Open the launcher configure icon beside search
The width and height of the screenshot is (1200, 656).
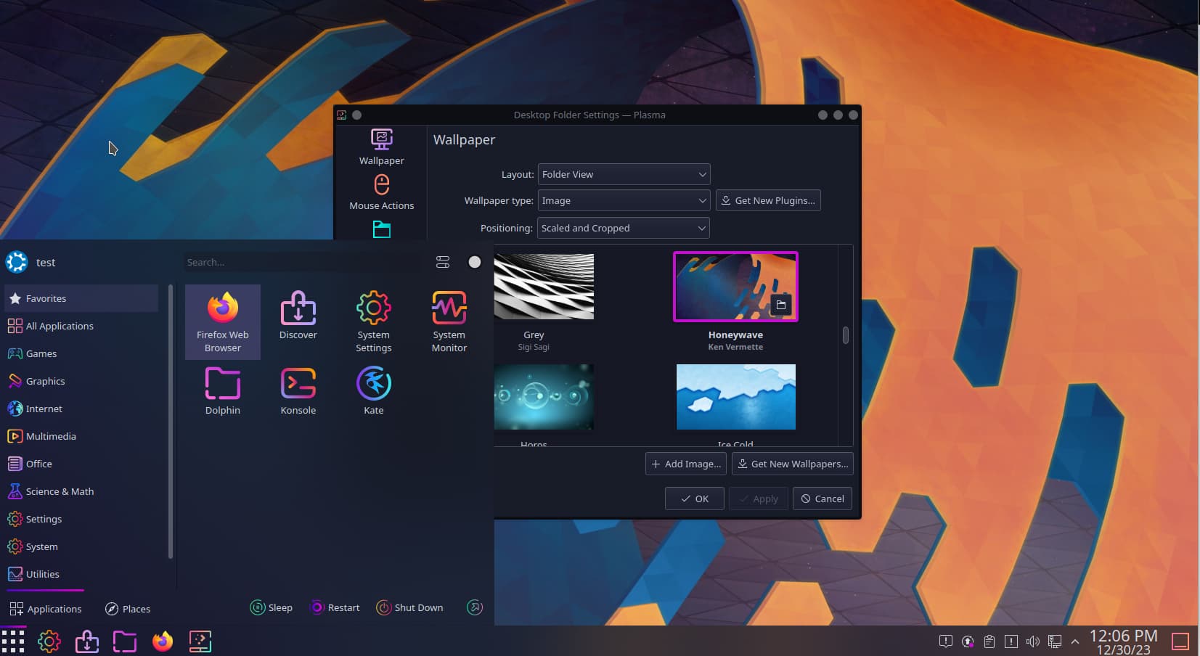click(x=443, y=262)
